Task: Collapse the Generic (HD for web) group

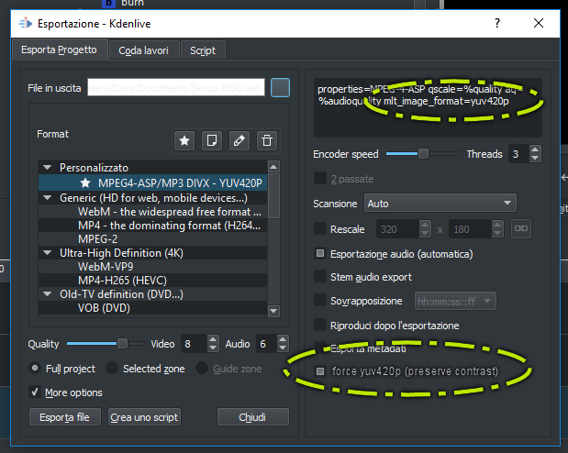Action: point(47,198)
